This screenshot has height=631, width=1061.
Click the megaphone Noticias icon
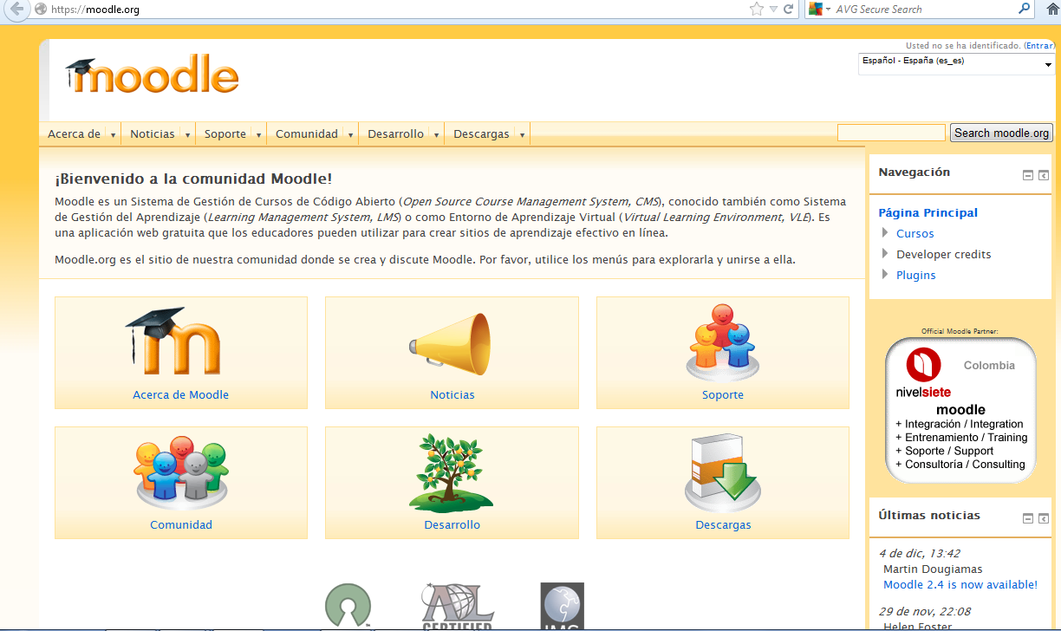tap(450, 345)
